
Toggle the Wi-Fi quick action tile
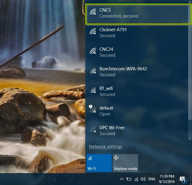(x=99, y=163)
